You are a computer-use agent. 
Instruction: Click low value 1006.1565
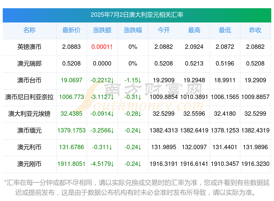pyautogui.click(x=225, y=97)
